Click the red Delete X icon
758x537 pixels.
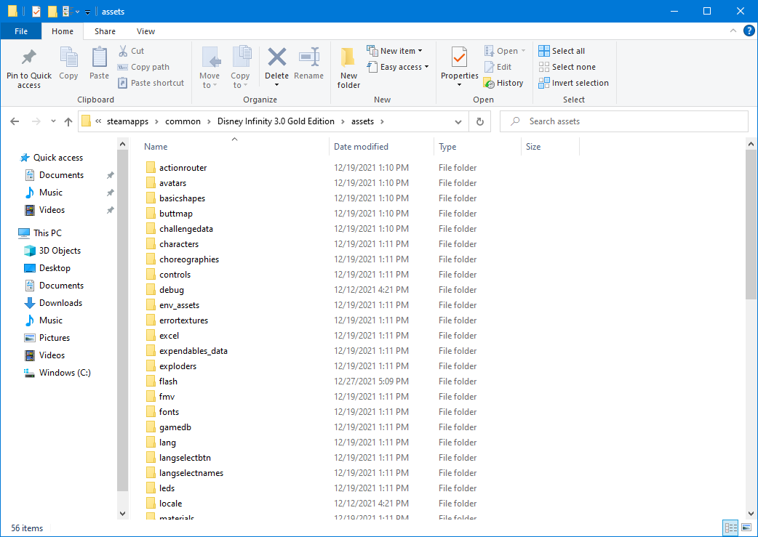(x=277, y=57)
